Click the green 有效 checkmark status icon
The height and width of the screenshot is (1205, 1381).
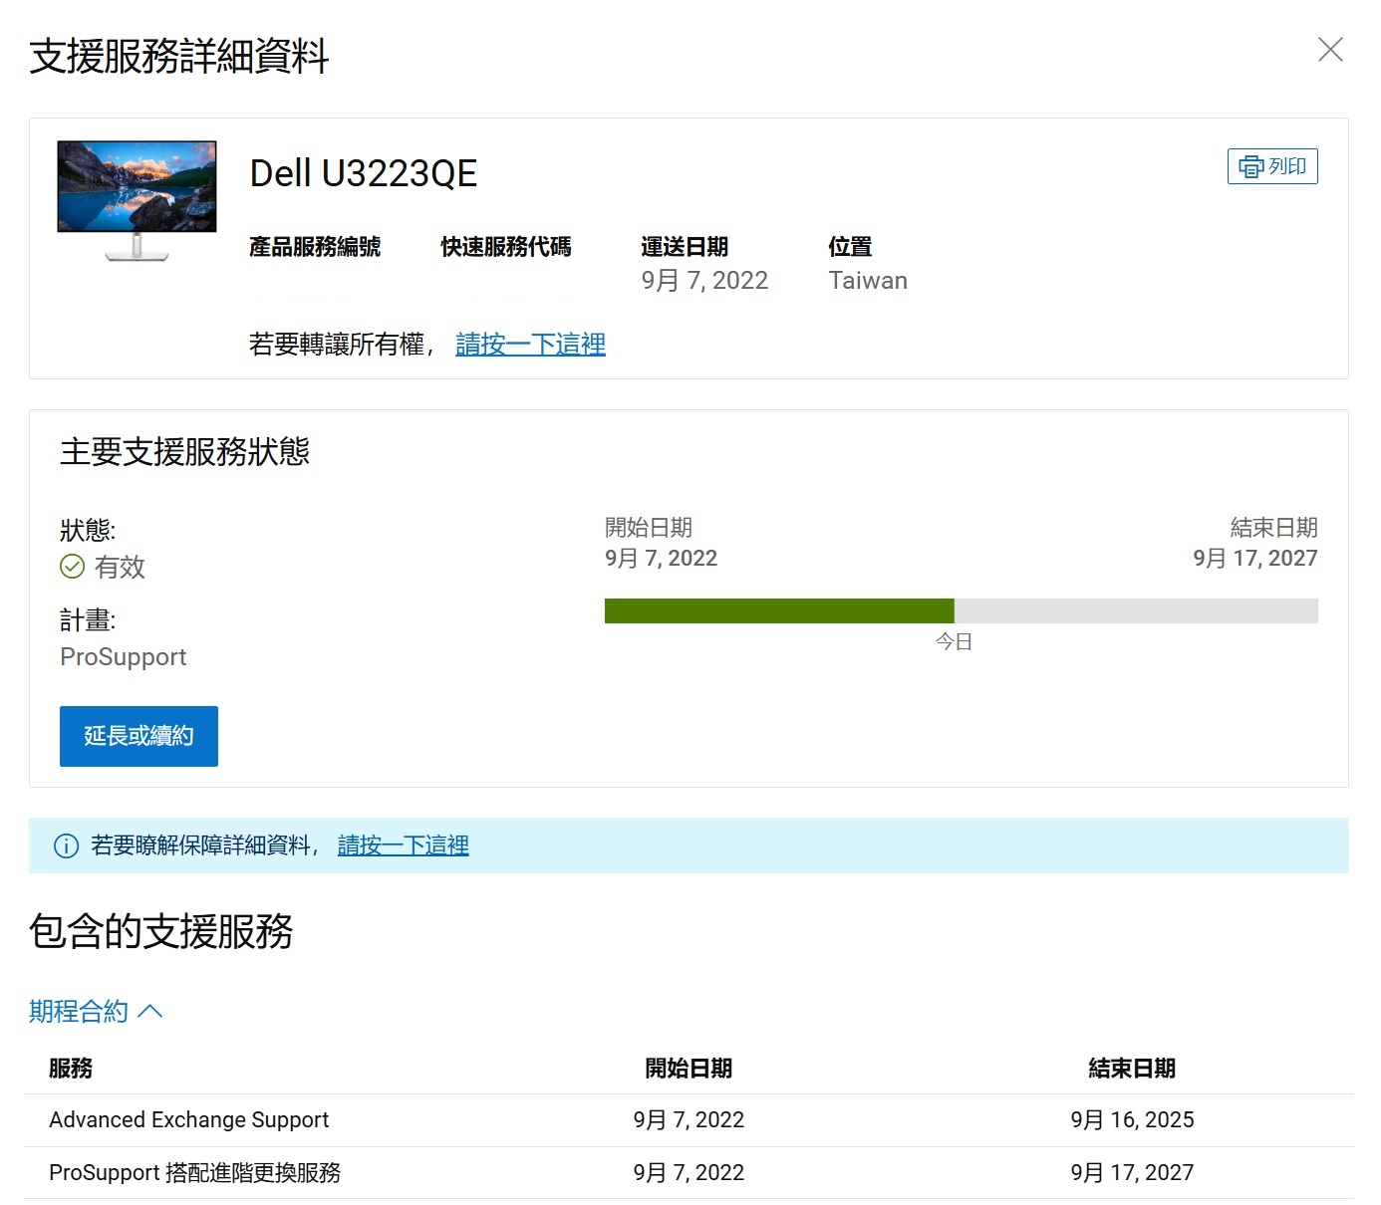73,567
